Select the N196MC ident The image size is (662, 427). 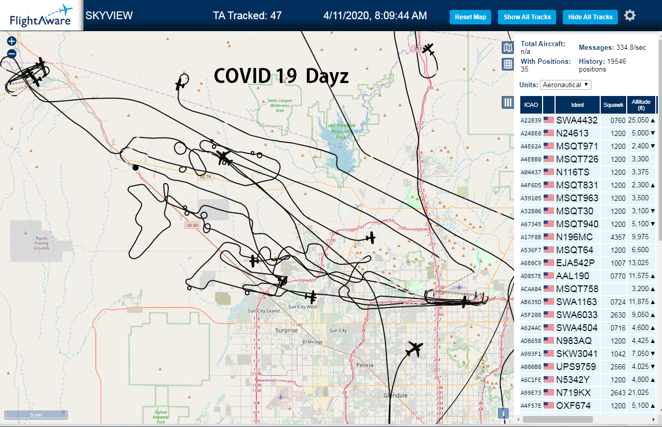pyautogui.click(x=574, y=237)
